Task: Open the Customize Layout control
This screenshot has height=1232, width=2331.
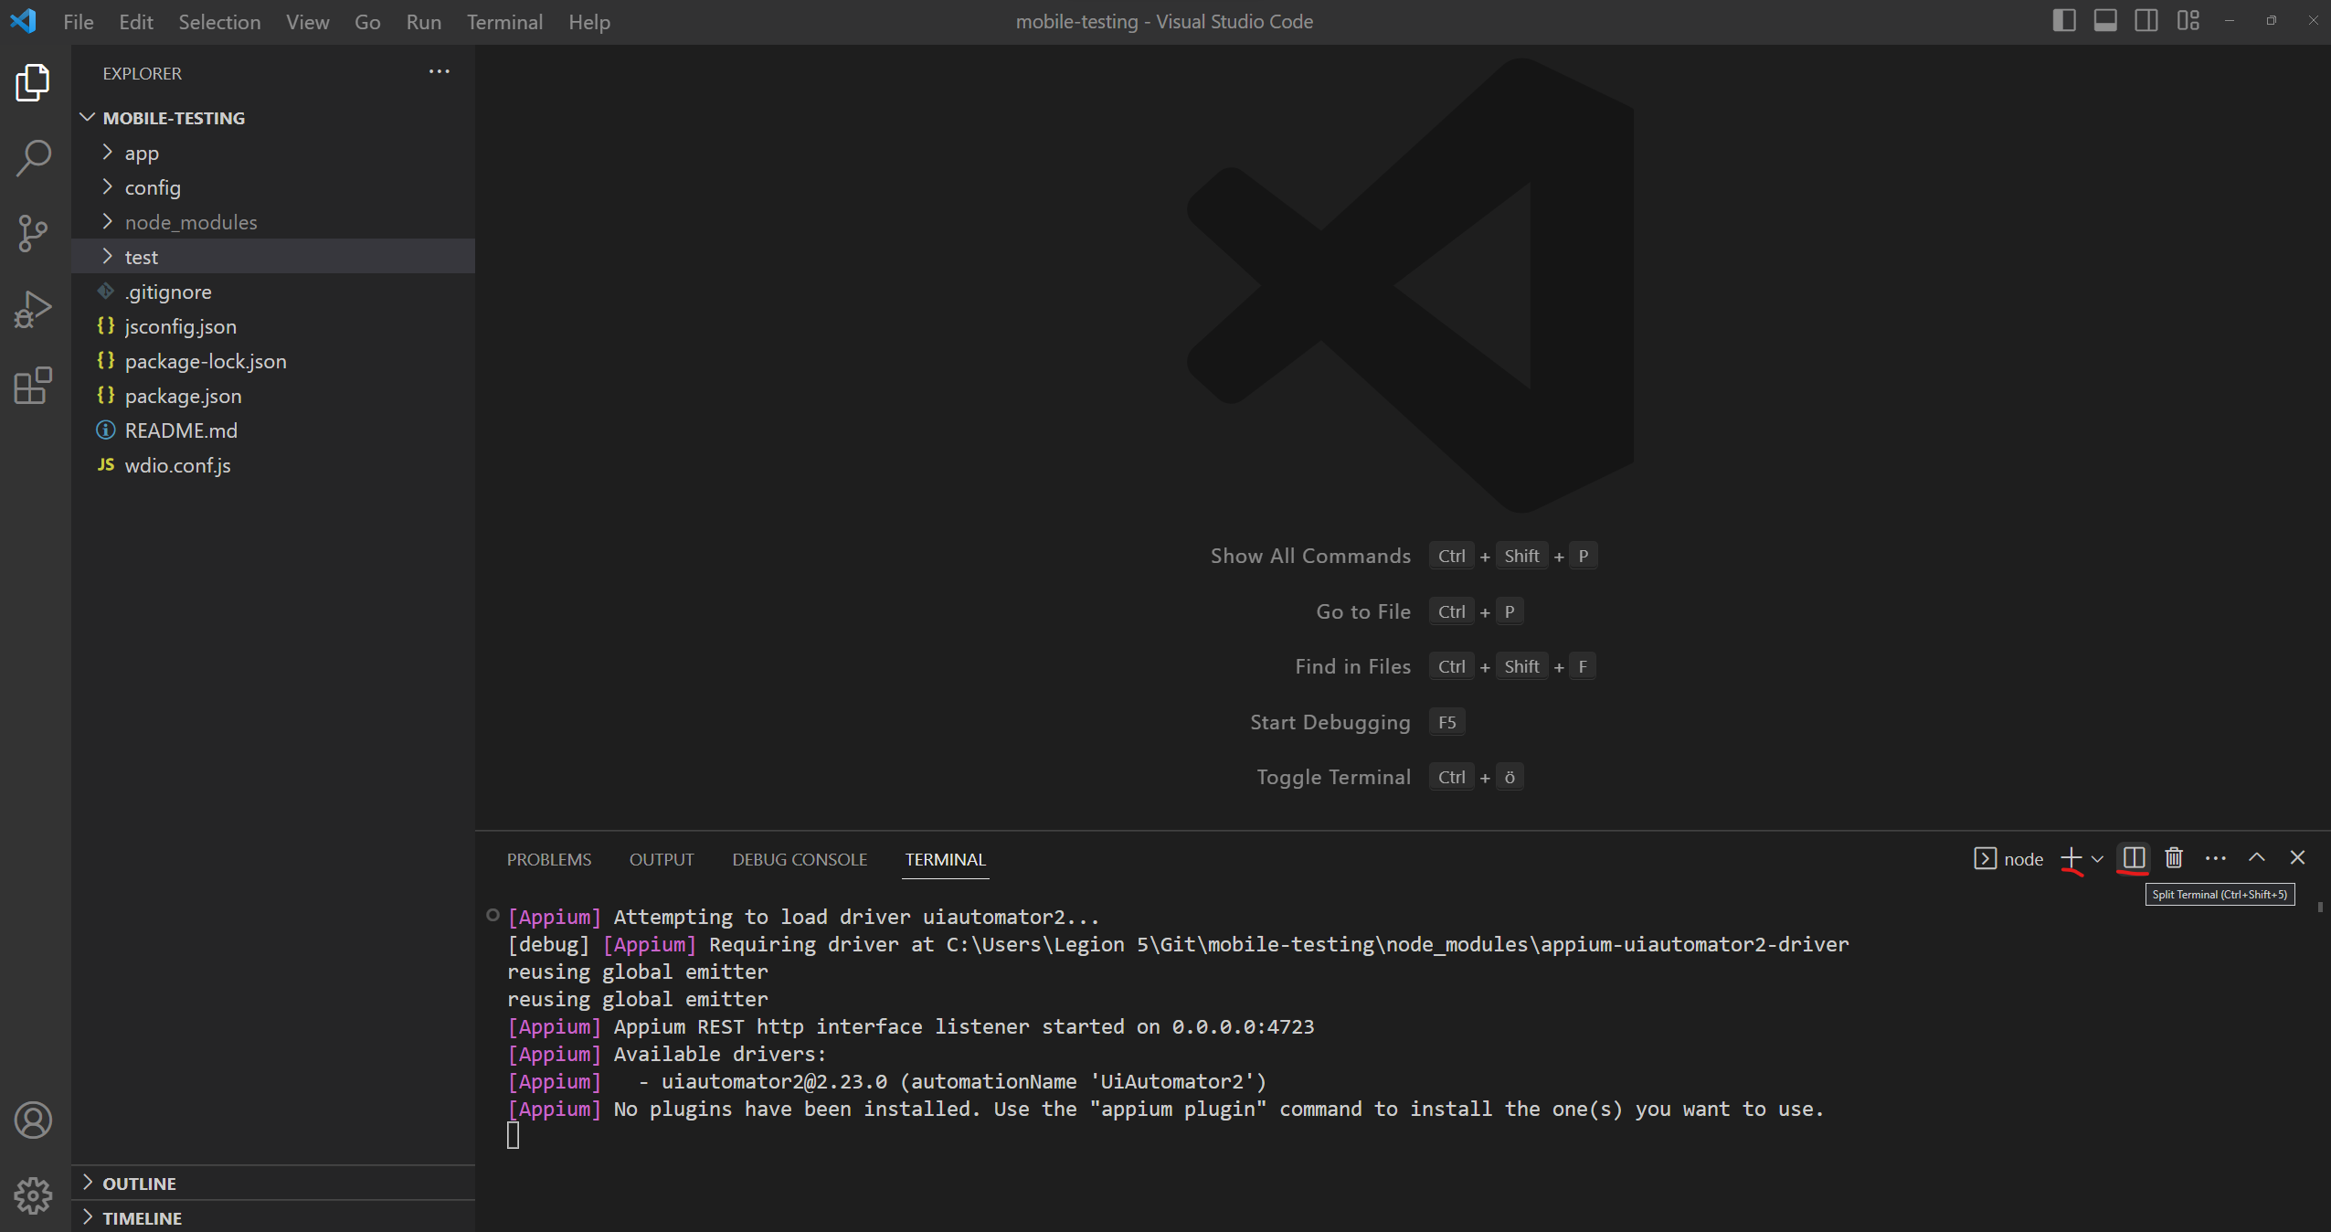Action: pyautogui.click(x=2188, y=20)
